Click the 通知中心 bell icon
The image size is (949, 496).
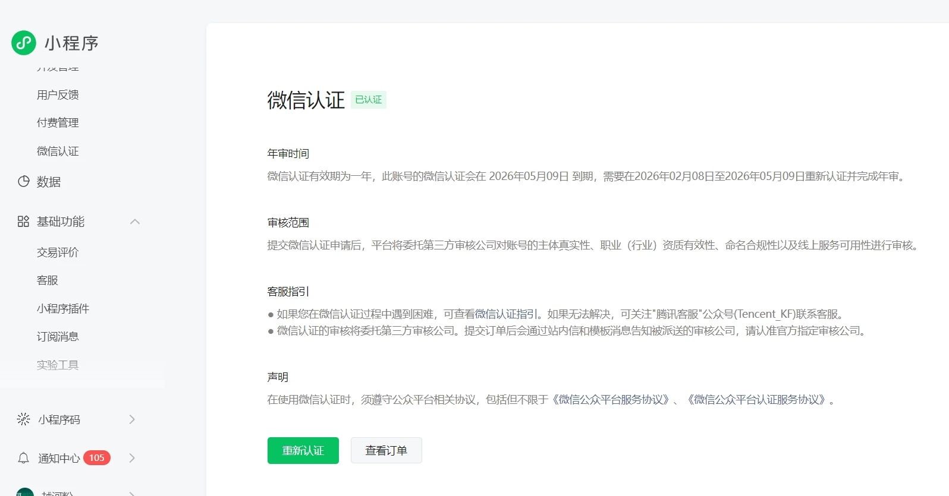click(x=23, y=458)
